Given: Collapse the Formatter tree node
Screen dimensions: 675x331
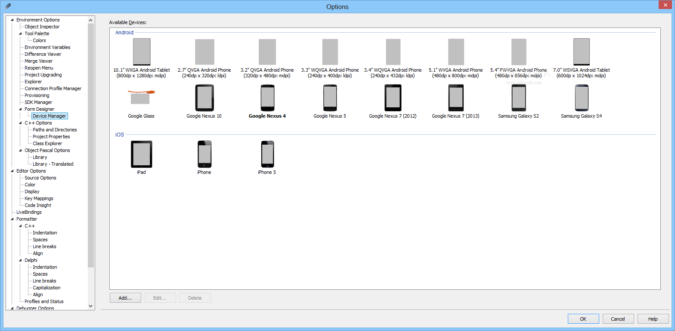Looking at the screenshot, I should pyautogui.click(x=12, y=219).
